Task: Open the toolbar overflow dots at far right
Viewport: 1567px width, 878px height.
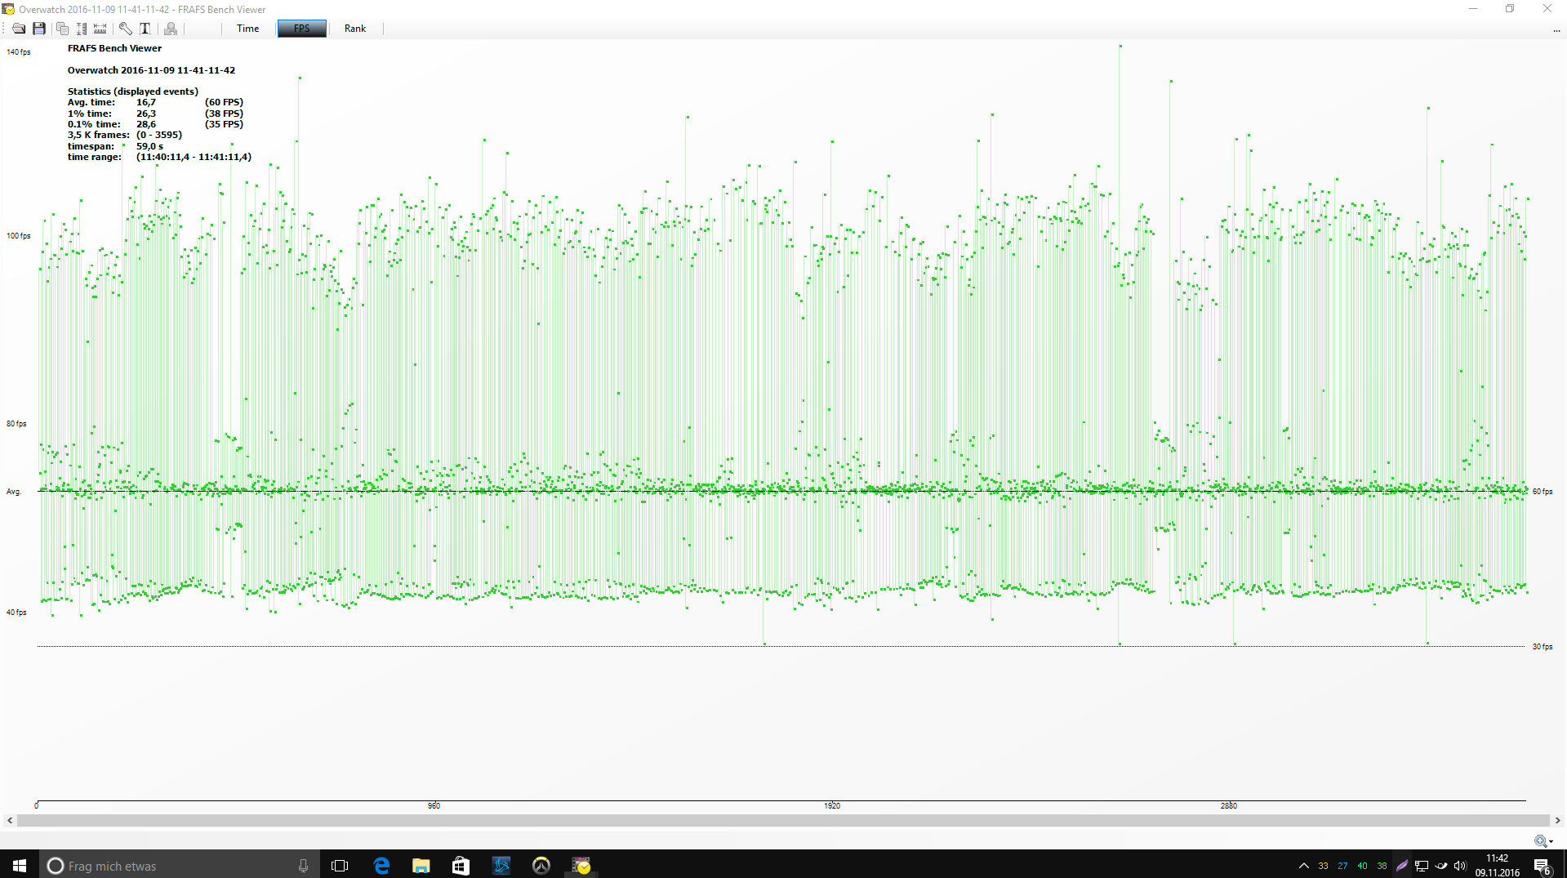Action: 1556,30
